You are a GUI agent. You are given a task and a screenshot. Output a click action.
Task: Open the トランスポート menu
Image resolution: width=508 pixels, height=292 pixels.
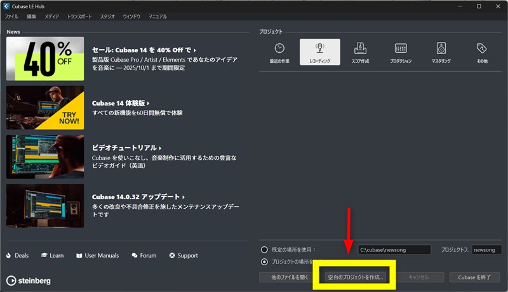79,17
